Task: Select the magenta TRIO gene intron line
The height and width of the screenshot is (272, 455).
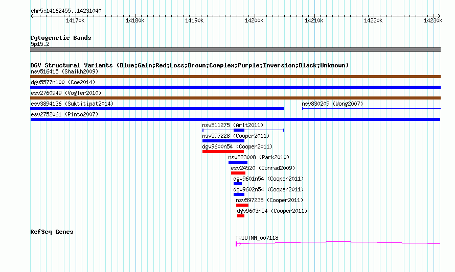Action: tap(339, 242)
